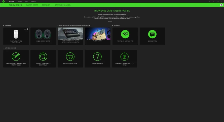Select the Tableau Bord tab
The image size is (224, 122).
coord(15,5)
